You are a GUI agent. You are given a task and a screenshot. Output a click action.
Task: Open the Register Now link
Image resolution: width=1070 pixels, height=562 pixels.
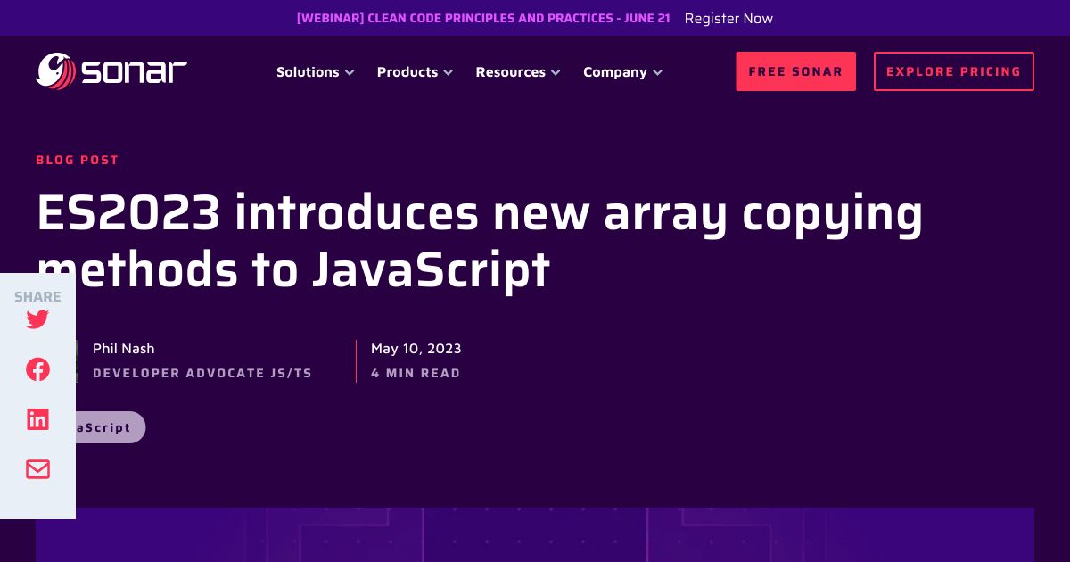tap(728, 18)
